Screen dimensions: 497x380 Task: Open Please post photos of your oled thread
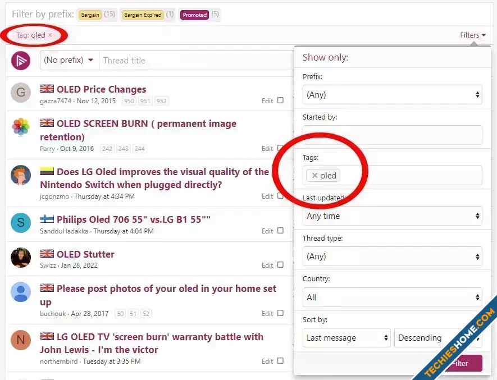pyautogui.click(x=158, y=295)
